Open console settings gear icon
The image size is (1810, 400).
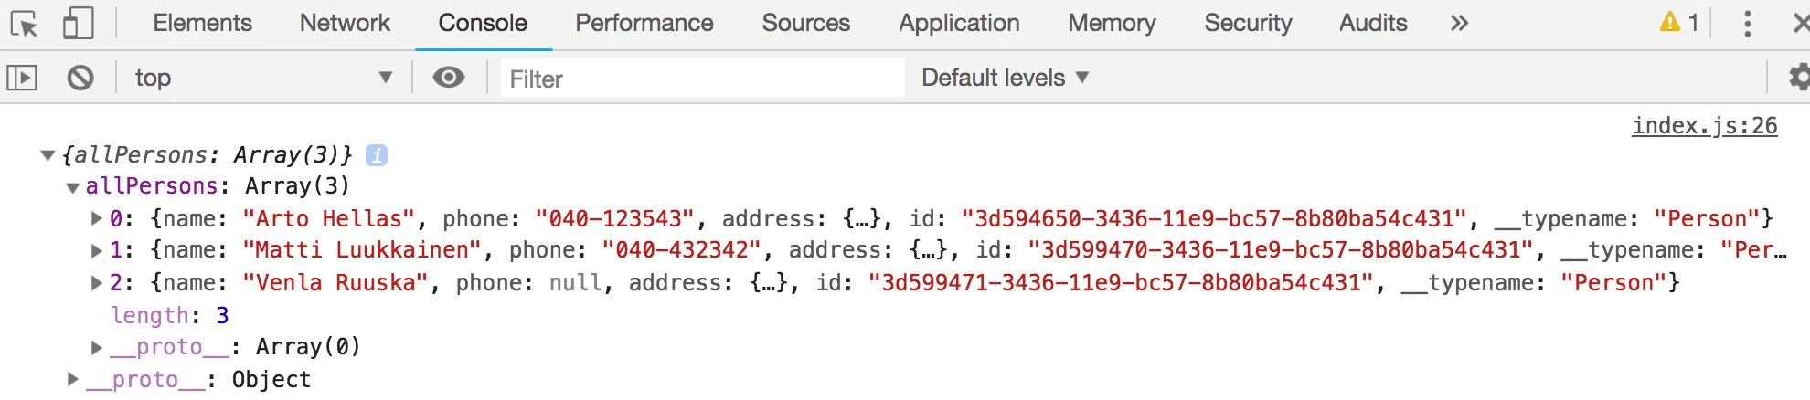[x=1799, y=78]
